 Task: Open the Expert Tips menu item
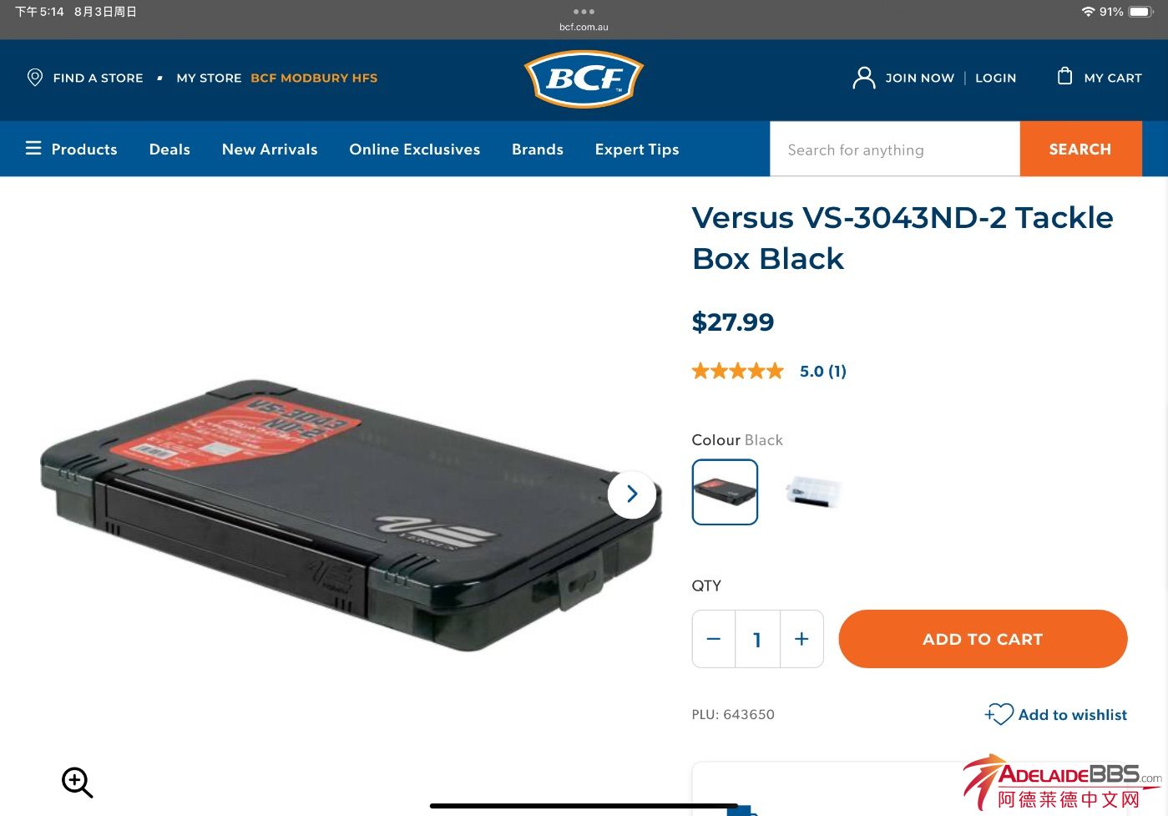[x=637, y=150]
